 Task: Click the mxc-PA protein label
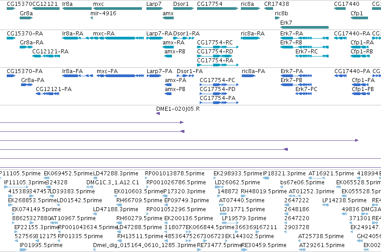(107, 71)
